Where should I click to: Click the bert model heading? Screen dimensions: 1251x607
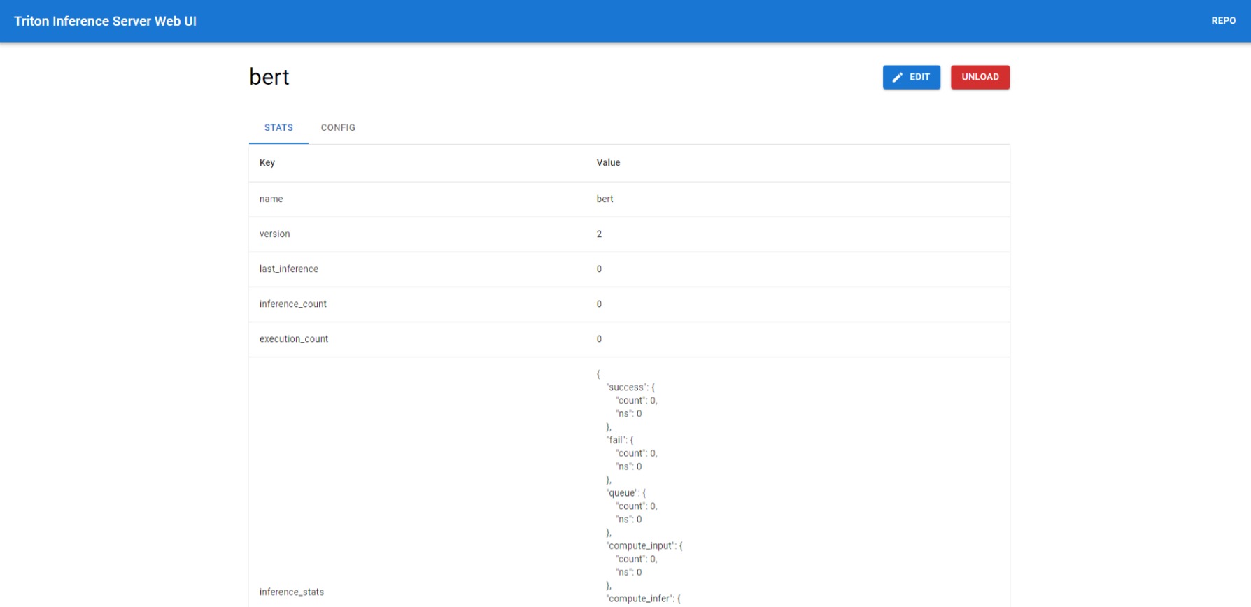pyautogui.click(x=269, y=77)
